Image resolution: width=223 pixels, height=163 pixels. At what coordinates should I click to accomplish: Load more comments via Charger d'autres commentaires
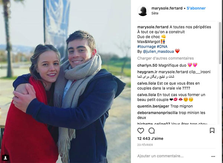(x=165, y=58)
